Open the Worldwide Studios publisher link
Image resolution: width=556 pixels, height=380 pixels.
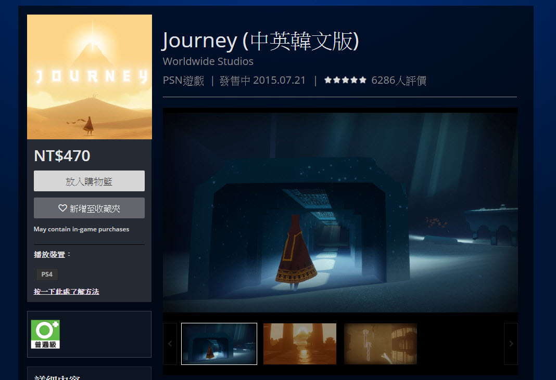(208, 61)
